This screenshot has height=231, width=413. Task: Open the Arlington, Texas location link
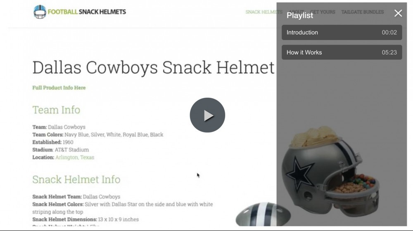pyautogui.click(x=74, y=157)
